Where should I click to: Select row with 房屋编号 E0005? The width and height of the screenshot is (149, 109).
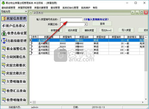click(x=87, y=50)
